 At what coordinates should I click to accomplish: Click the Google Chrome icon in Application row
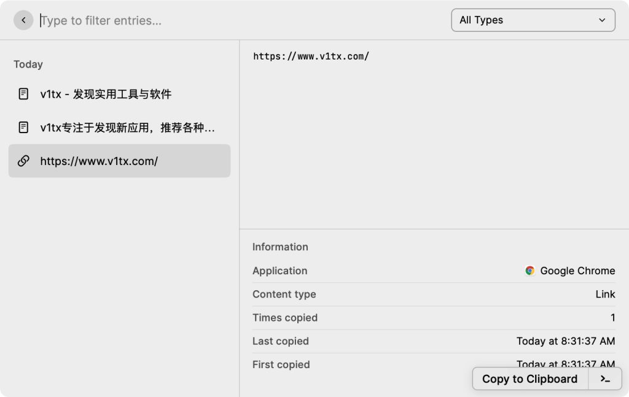tap(529, 271)
